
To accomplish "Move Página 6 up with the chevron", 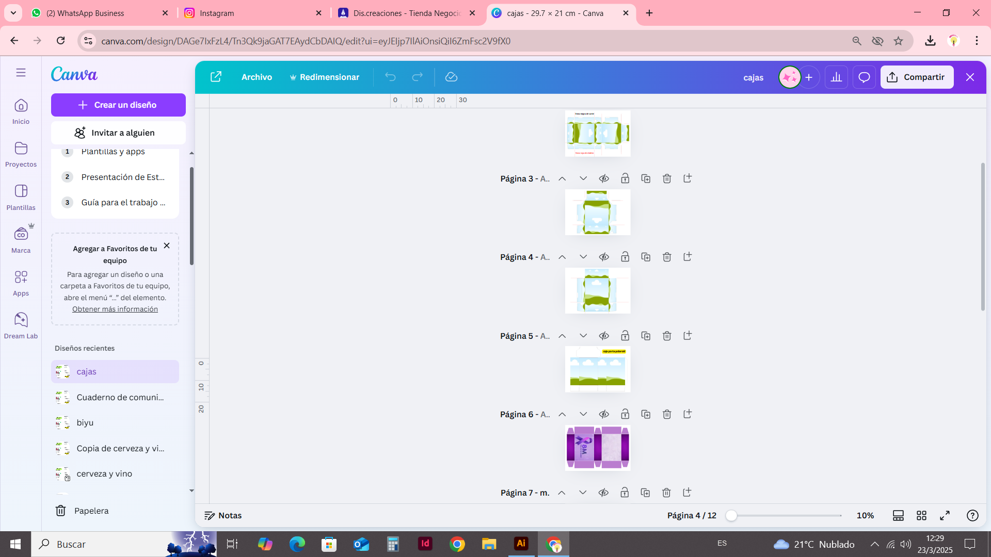I will pyautogui.click(x=562, y=414).
